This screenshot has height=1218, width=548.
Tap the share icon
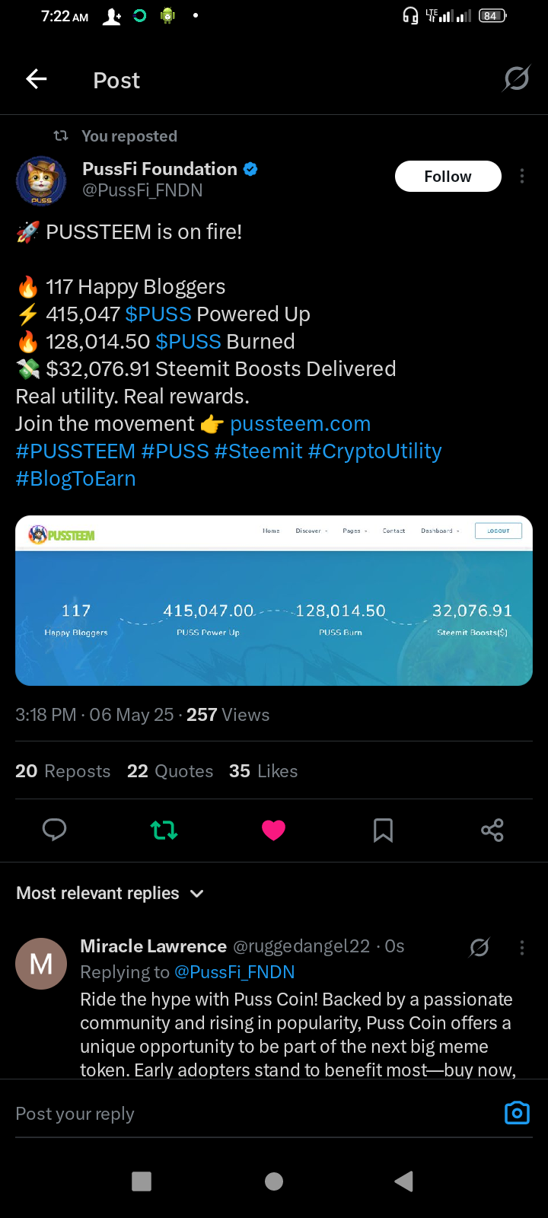pos(492,830)
